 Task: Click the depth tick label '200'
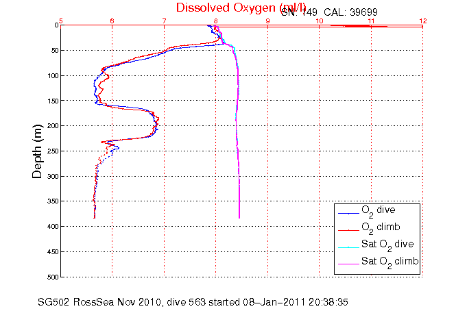pos(53,126)
